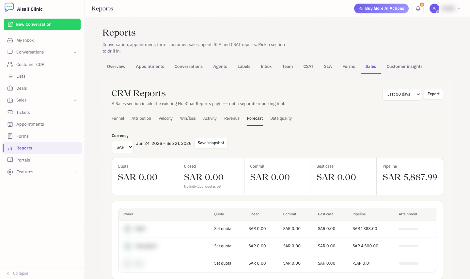Expand the Sales submenu chevron
470x279 pixels.
75,100
